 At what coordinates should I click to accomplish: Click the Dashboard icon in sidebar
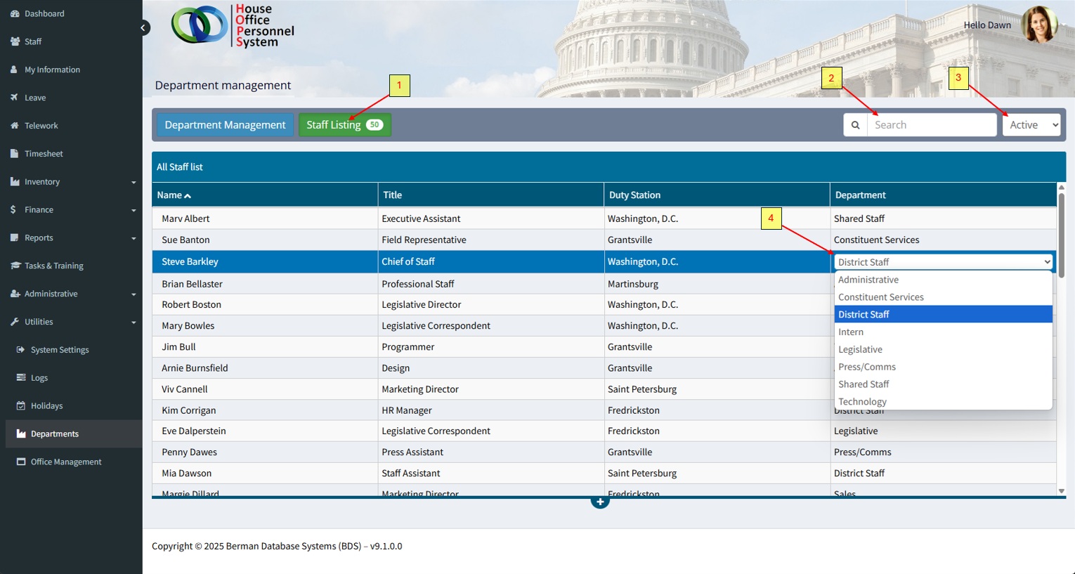15,13
